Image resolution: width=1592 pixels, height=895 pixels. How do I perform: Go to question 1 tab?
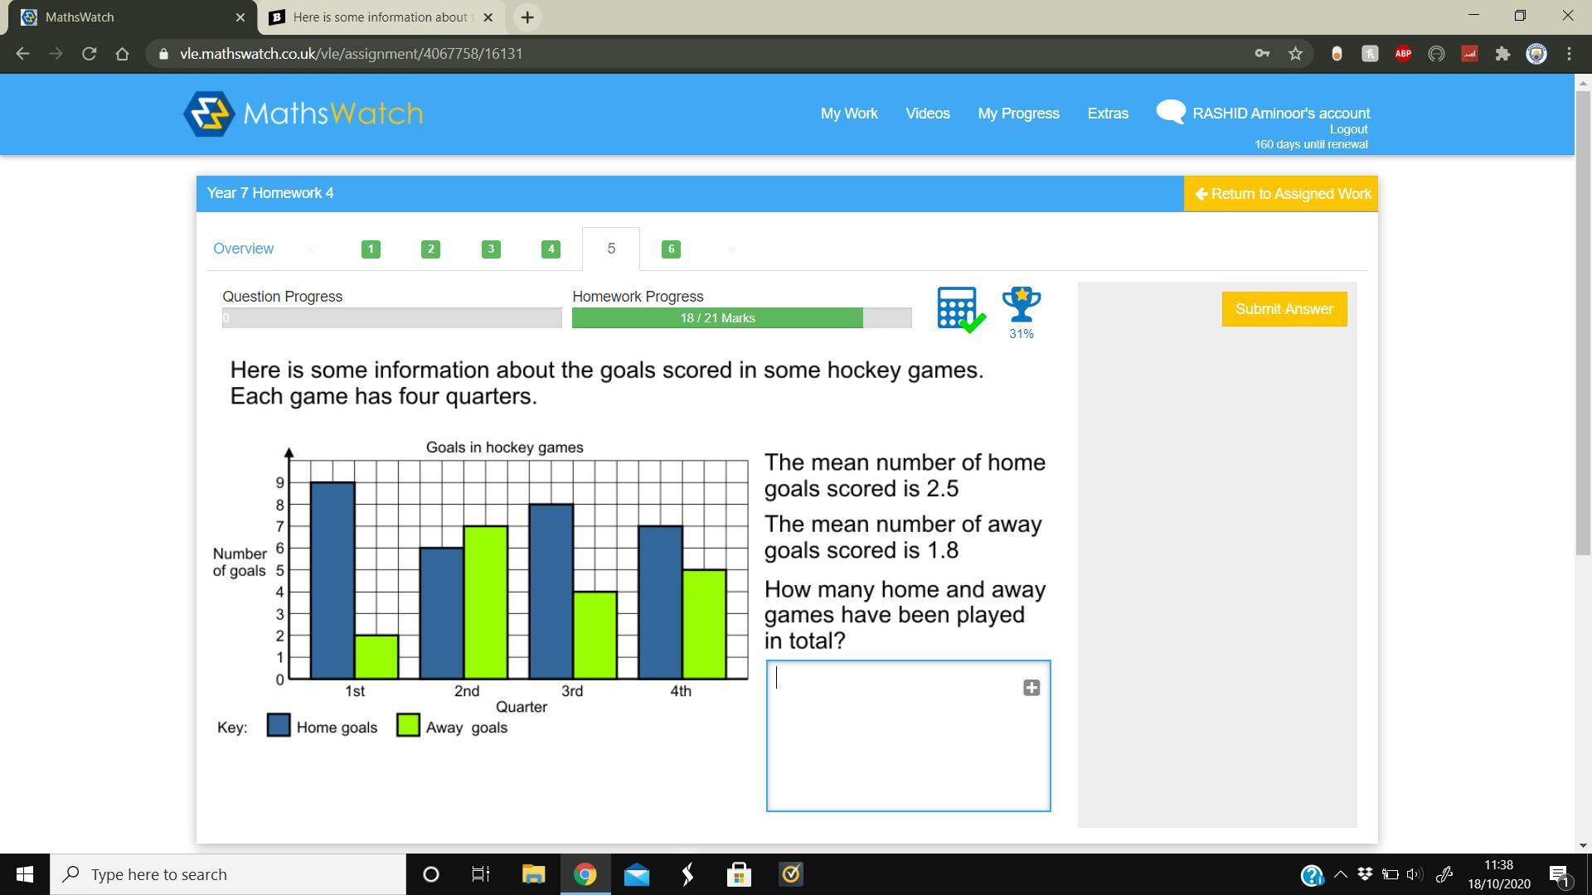[371, 249]
